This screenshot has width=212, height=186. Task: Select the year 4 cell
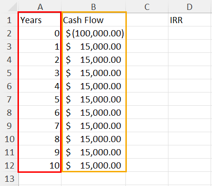click(x=40, y=86)
